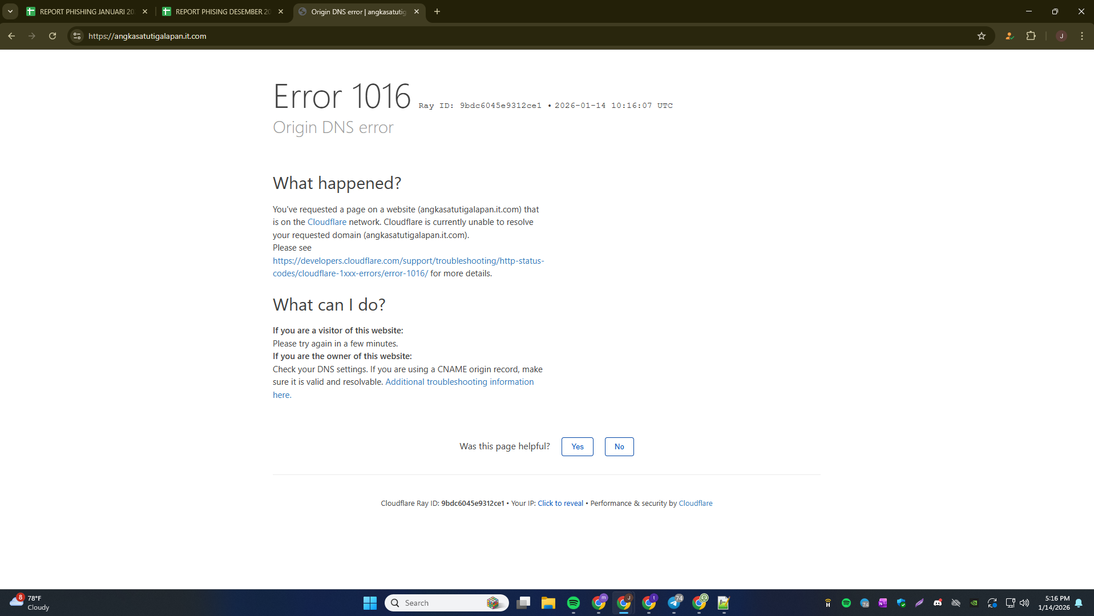Select the Origin DNS error tab
Screen dimensions: 1094x616
(x=360, y=11)
